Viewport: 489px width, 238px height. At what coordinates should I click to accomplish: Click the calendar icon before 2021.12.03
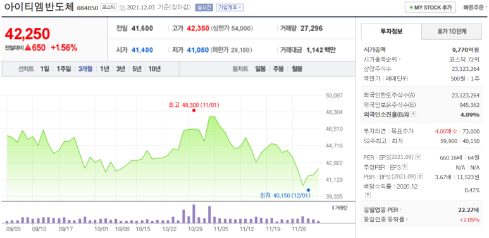point(123,8)
